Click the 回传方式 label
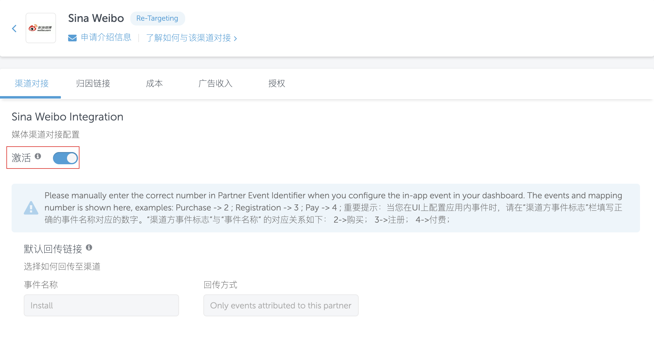The height and width of the screenshot is (337, 654). pos(220,285)
